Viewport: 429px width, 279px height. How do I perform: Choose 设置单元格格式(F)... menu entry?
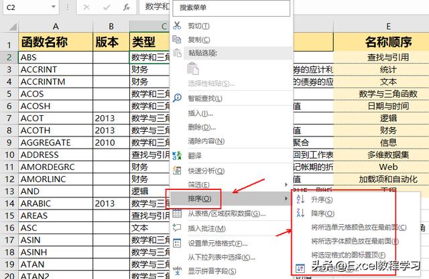pos(217,244)
